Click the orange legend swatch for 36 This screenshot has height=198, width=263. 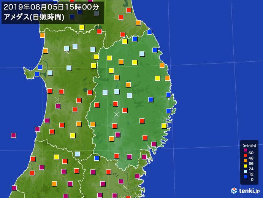pos(246,161)
